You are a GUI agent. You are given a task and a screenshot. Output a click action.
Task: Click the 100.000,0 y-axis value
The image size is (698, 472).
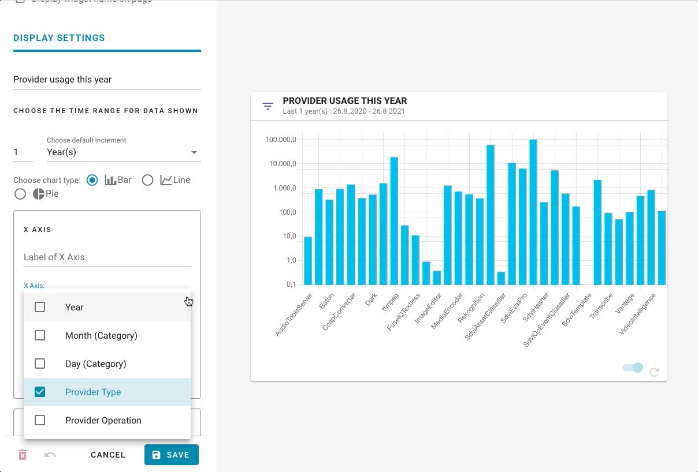tap(281, 140)
